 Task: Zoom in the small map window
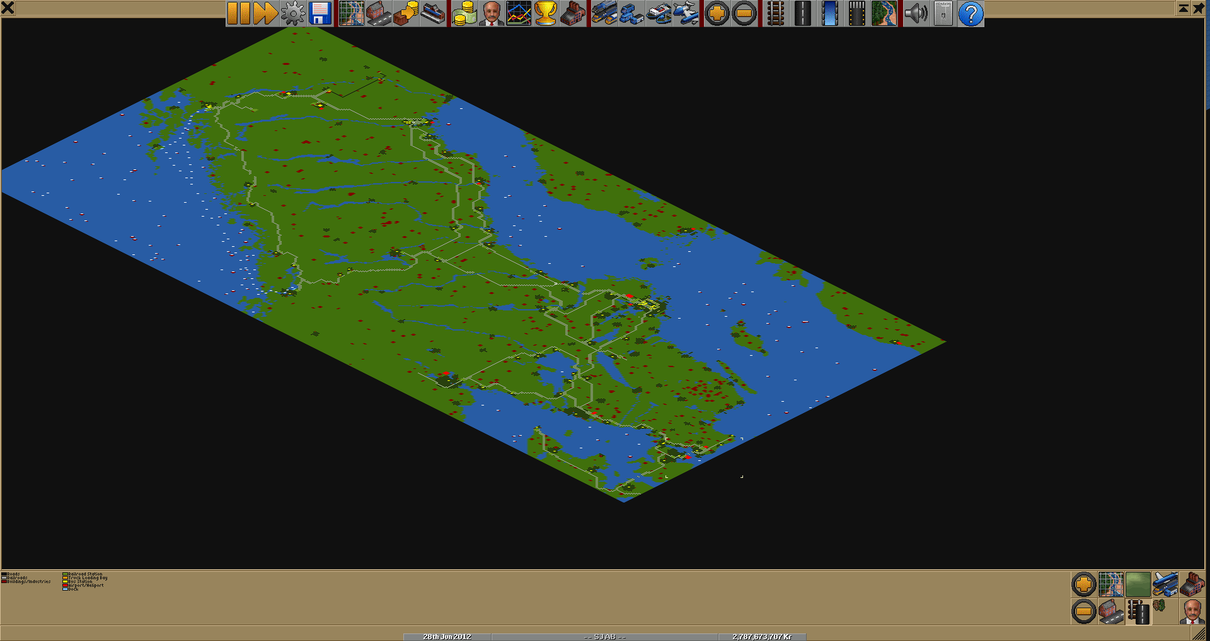(x=1084, y=584)
